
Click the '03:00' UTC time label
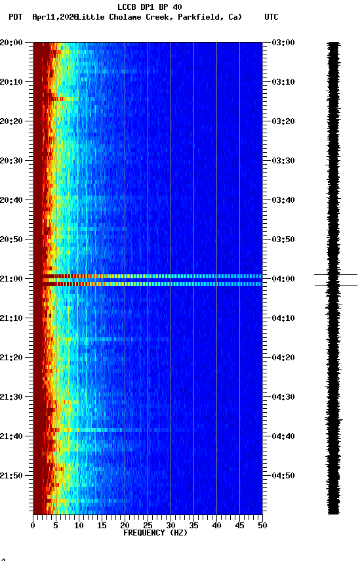(283, 42)
